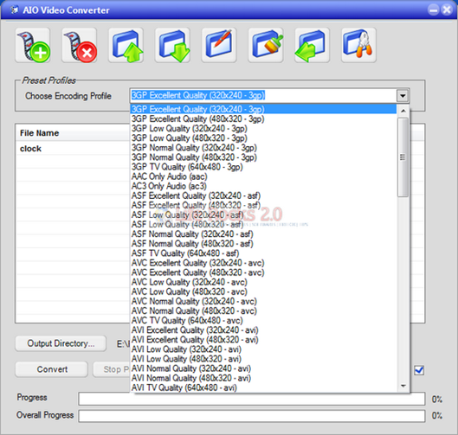Click the remove video file icon
This screenshot has height=435, width=458.
pyautogui.click(x=80, y=45)
